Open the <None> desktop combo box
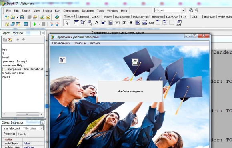Screen dimensions: 232x148 click(170, 10)
